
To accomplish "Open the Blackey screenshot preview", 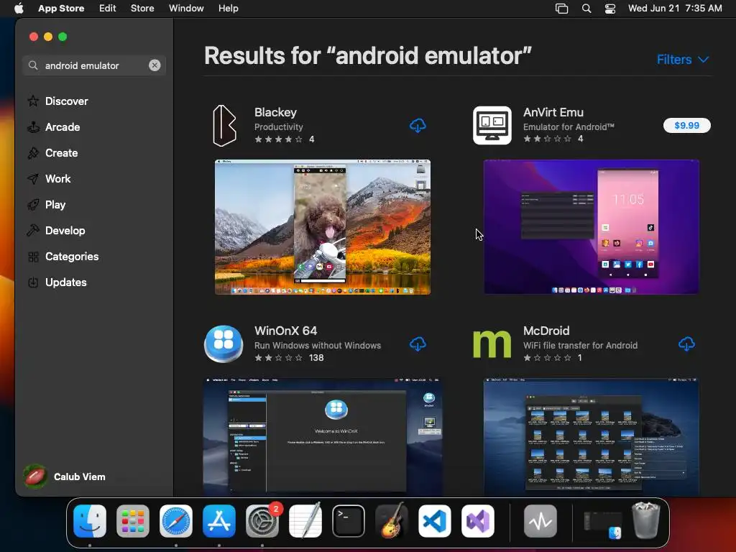I will click(323, 227).
